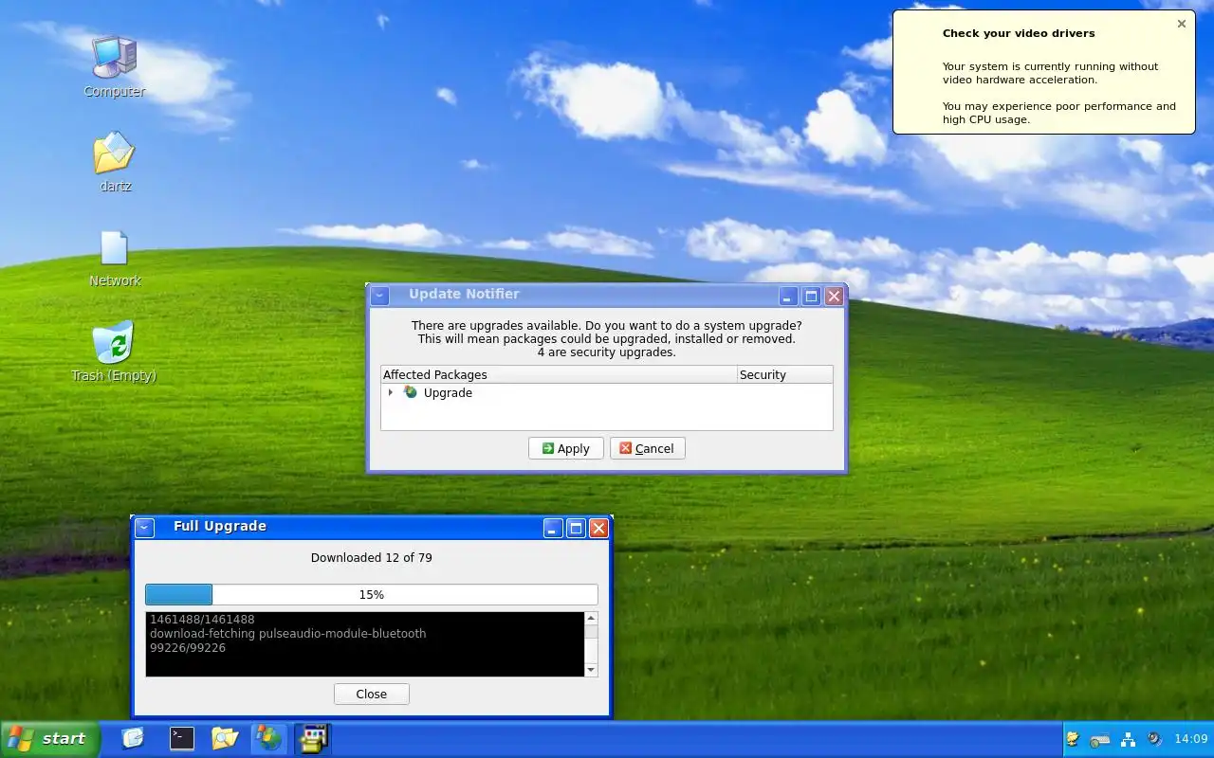This screenshot has height=758, width=1214.
Task: Launch the terminal from the taskbar
Action: (181, 738)
